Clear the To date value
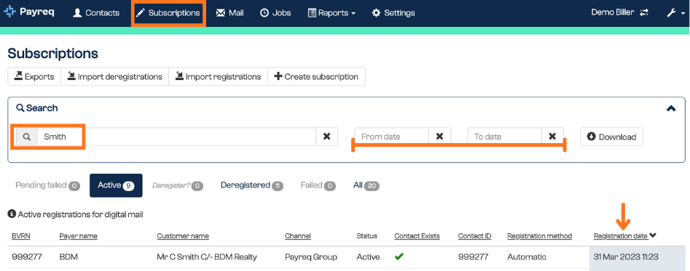The height and width of the screenshot is (271, 690). [552, 137]
